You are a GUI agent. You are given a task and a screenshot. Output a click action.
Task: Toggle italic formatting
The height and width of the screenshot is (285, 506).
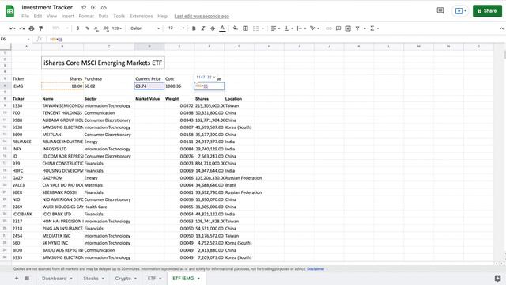pos(203,28)
